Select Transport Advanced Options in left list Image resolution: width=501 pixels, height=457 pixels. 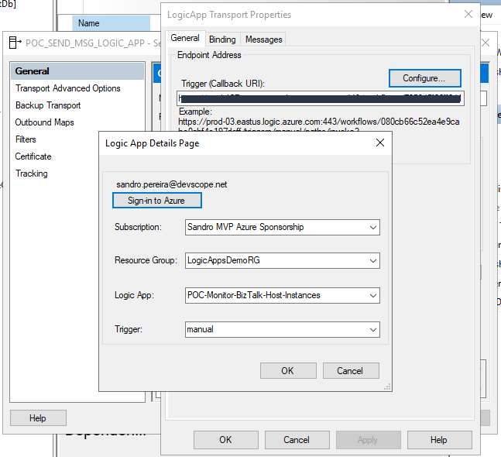[x=68, y=88]
